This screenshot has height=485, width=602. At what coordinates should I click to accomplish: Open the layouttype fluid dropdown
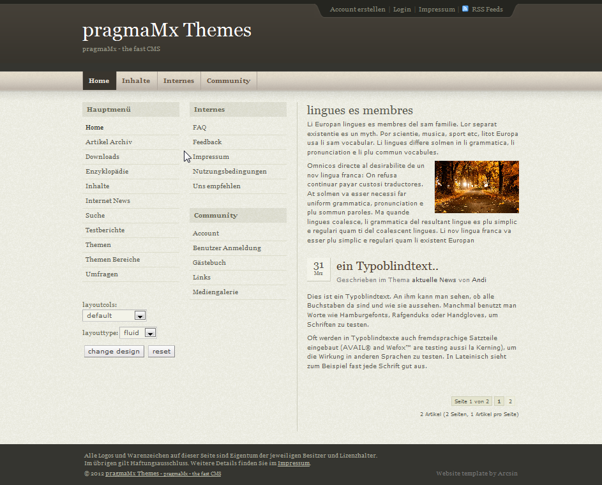(x=139, y=332)
